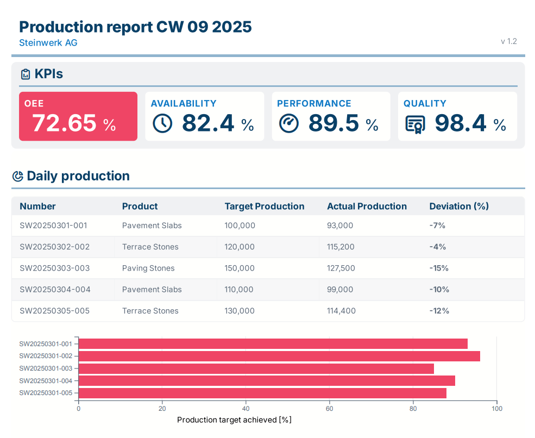Click the clock icon in Availability card

[x=162, y=124]
